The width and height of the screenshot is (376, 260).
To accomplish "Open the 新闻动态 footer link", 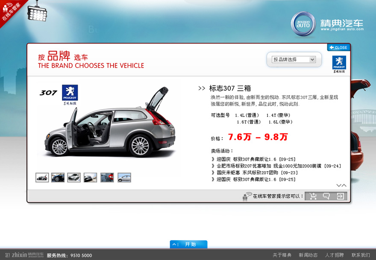I will point(308,255).
